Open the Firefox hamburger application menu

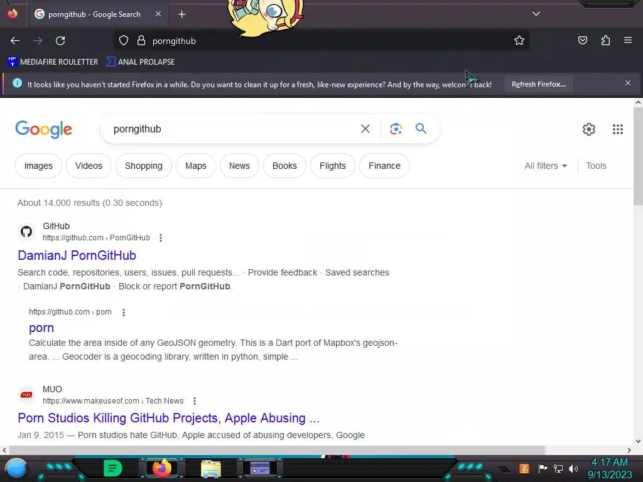click(628, 40)
